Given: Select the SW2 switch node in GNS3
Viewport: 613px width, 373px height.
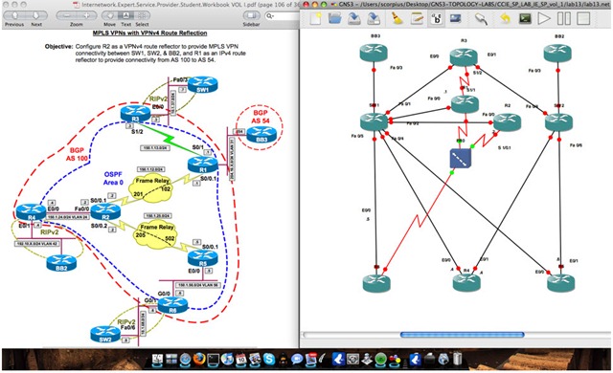Looking at the screenshot, I should point(558,121).
